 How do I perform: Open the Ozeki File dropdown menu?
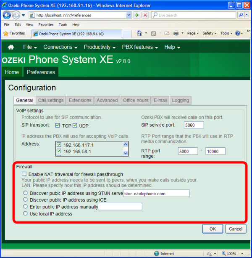pos(30,47)
